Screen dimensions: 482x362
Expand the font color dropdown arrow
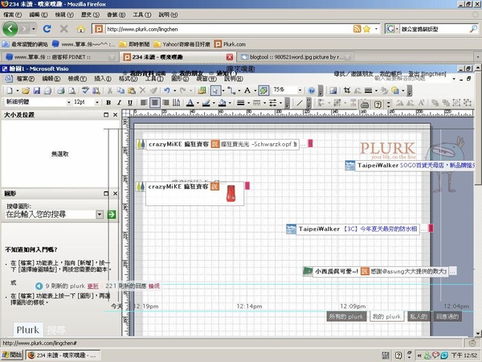pos(198,103)
